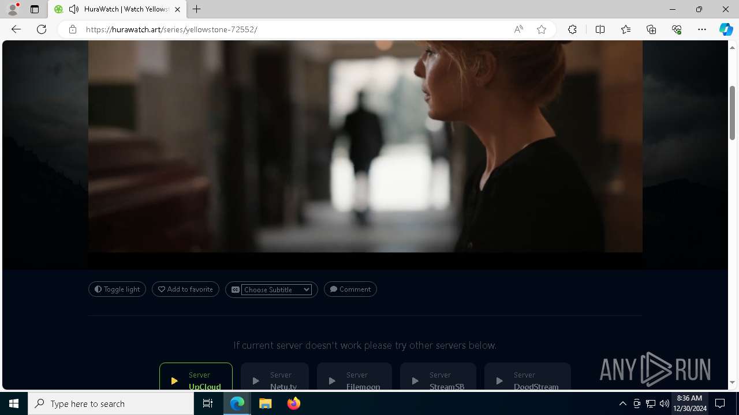Open Read aloud in address bar
Viewport: 739px width, 415px height.
click(x=518, y=29)
